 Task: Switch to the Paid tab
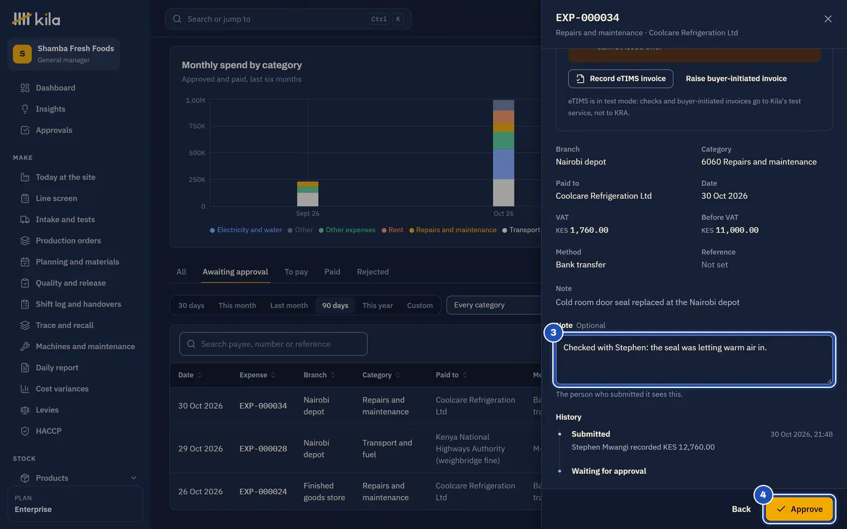(332, 272)
